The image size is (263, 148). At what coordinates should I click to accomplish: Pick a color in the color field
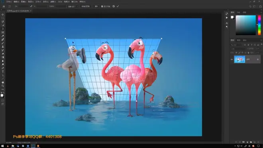(x=246, y=25)
